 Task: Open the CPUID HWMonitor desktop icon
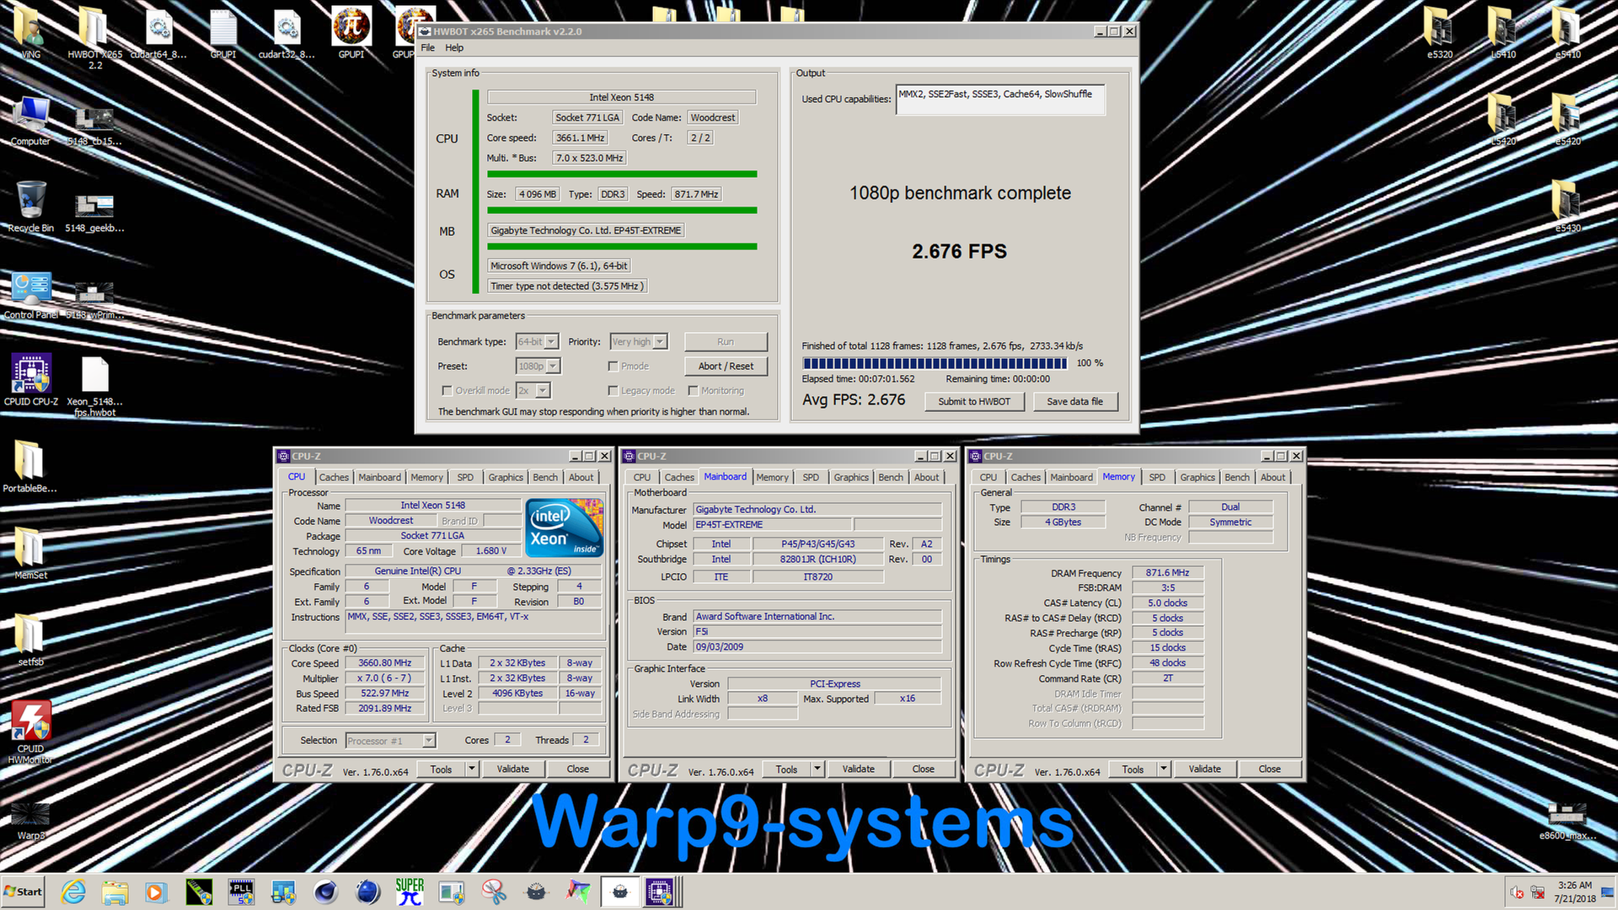point(31,731)
